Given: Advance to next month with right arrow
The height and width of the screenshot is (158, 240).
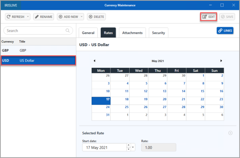Looking at the screenshot, I should point(221,61).
